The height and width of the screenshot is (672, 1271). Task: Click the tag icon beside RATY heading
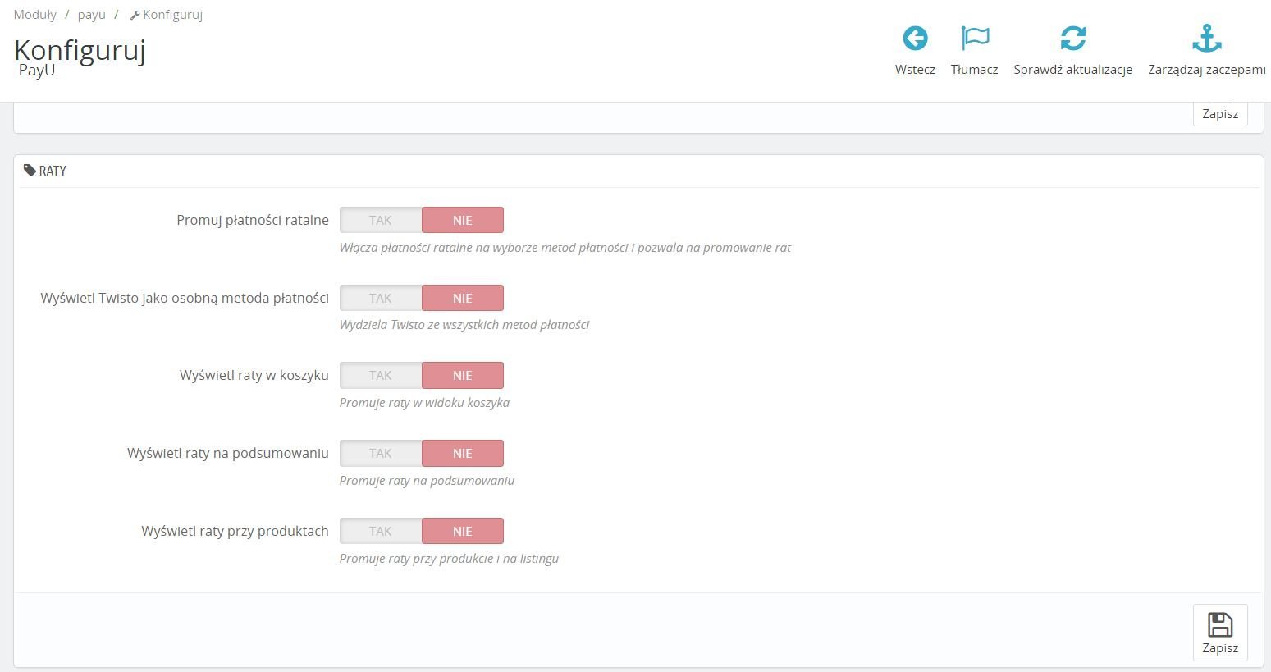tap(30, 171)
